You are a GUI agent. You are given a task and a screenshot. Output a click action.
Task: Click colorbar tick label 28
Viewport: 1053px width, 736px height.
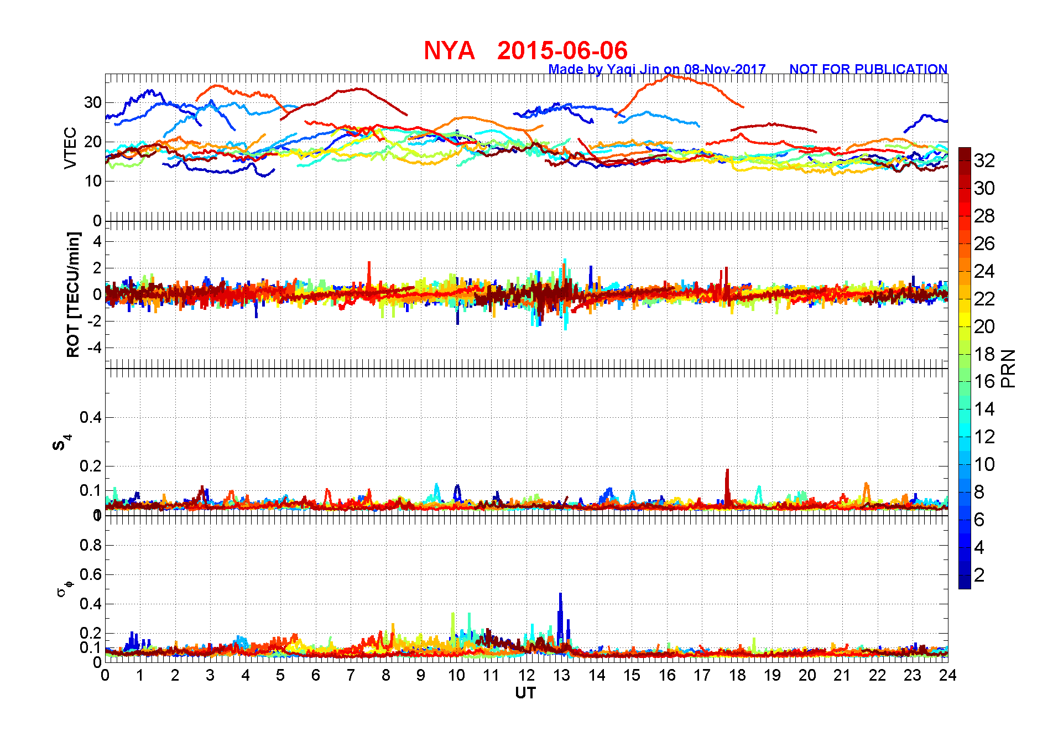984,216
